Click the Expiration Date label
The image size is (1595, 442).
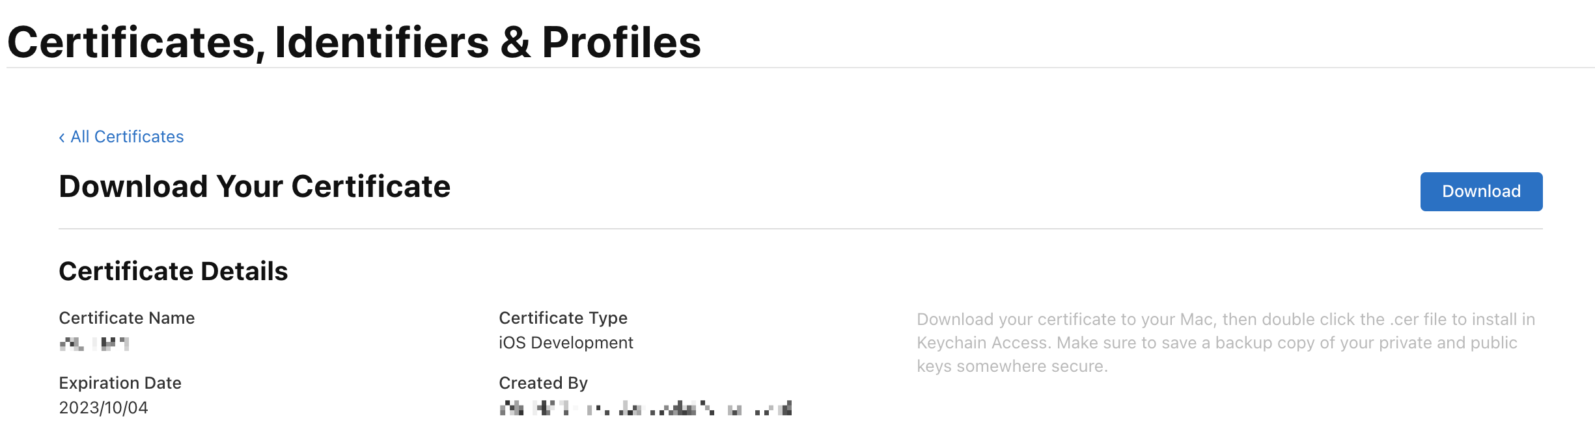click(120, 383)
